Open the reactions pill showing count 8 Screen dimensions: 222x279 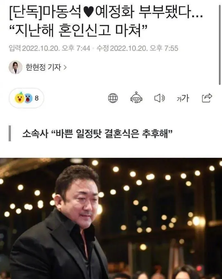(x=26, y=98)
